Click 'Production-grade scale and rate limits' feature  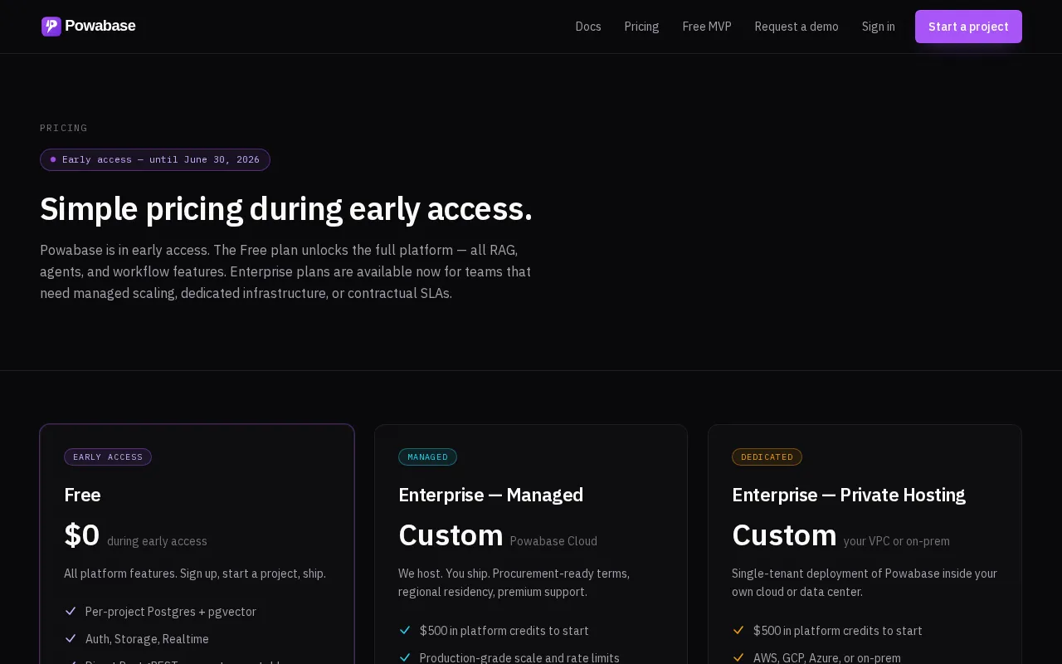click(x=519, y=657)
